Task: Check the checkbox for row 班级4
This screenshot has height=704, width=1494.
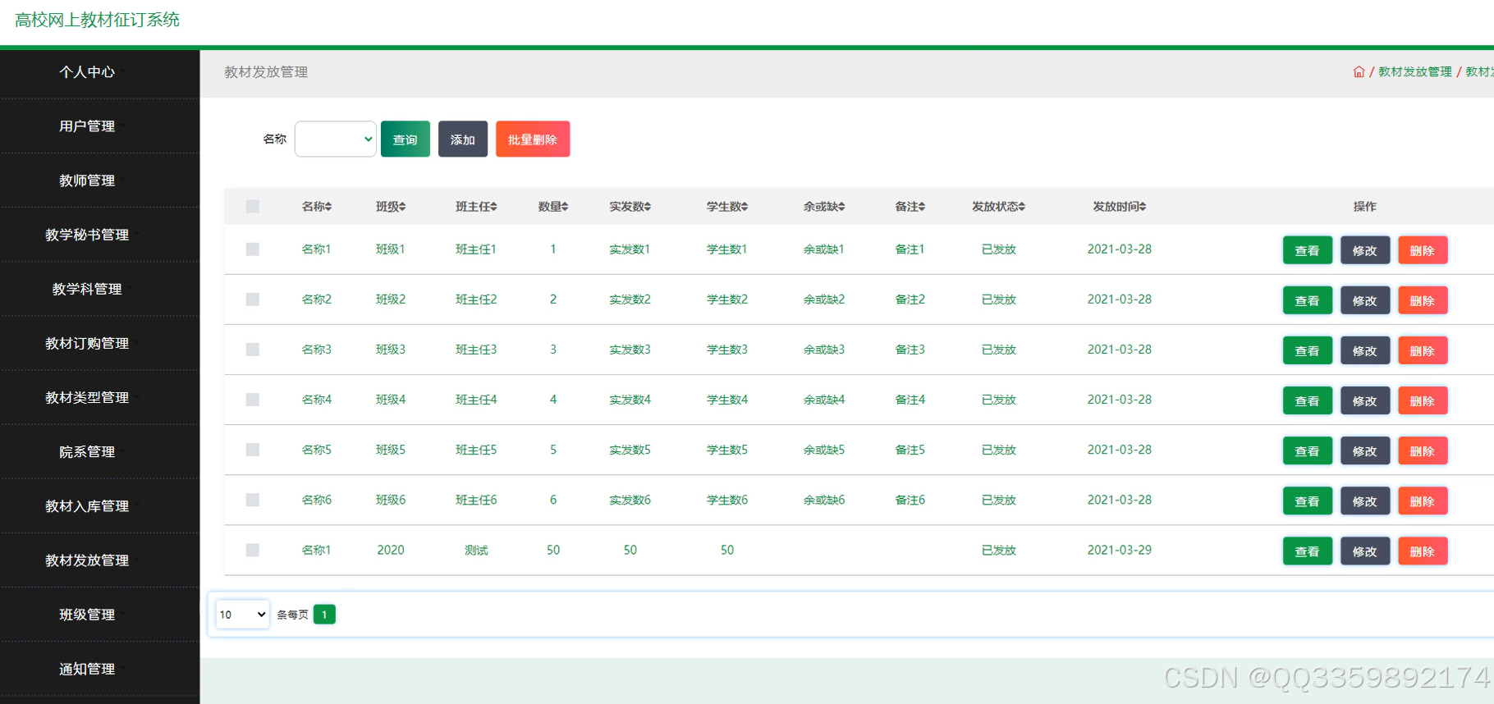Action: pyautogui.click(x=253, y=400)
